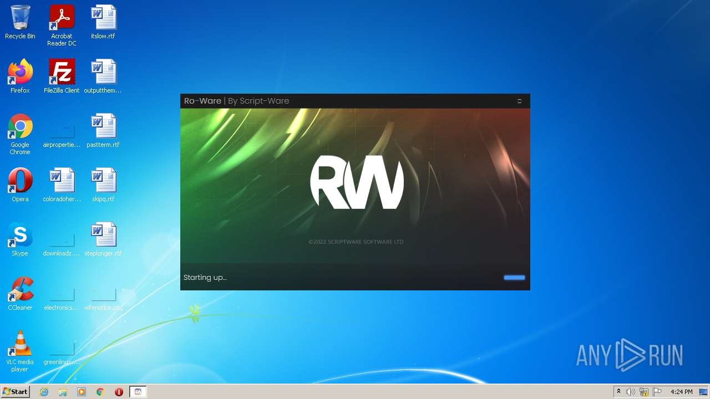Select the itslow.rtf document icon

click(x=103, y=22)
